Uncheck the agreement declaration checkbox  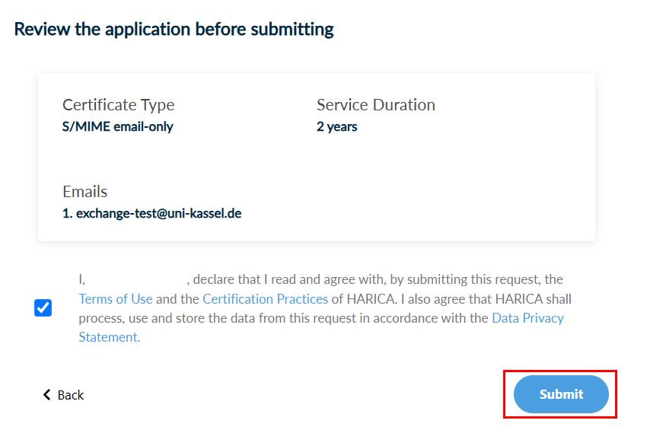coord(43,308)
